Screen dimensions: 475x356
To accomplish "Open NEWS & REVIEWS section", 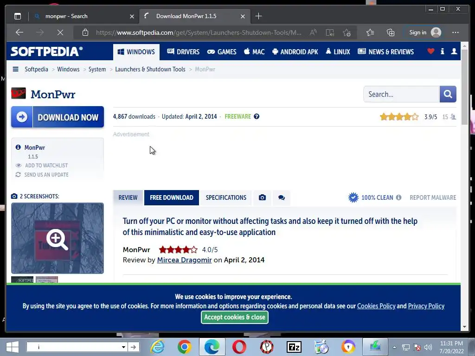I will [385, 52].
